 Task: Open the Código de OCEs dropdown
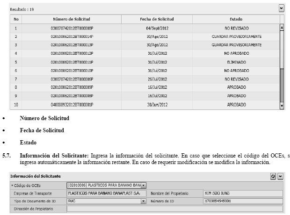click(144, 185)
